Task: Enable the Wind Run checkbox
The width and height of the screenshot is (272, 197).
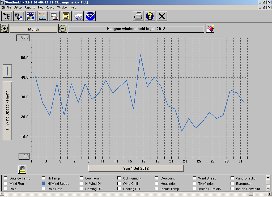Action: [x=6, y=183]
